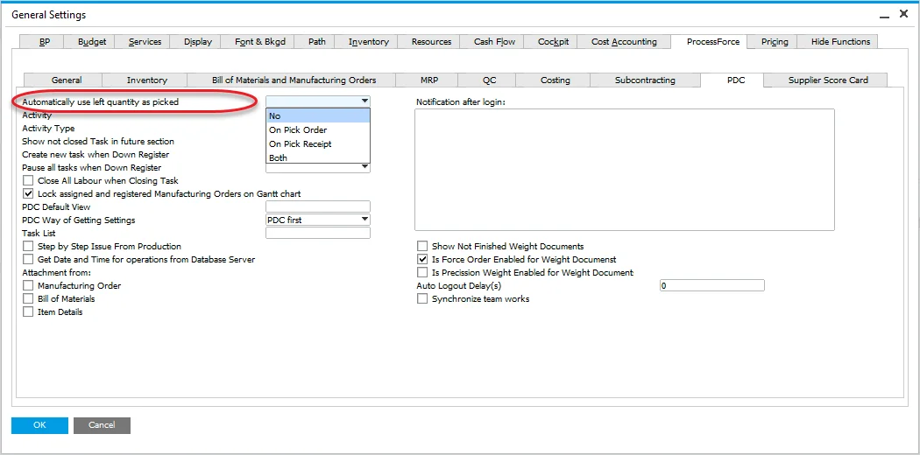Go to the Cost Accounting tab

coord(623,42)
